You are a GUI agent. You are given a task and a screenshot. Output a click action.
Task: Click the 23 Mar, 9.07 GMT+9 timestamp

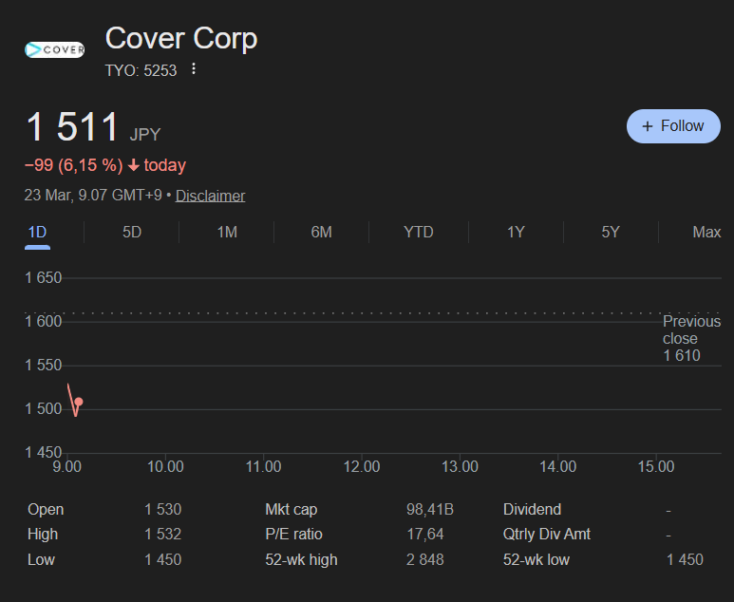click(93, 196)
